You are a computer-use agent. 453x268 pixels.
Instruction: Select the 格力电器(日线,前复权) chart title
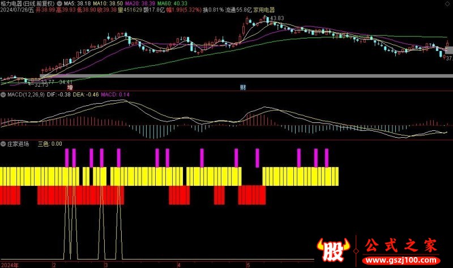[28, 3]
